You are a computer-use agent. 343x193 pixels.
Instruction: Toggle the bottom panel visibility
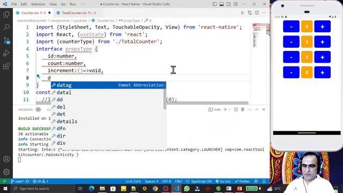pyautogui.click(x=221, y=4)
